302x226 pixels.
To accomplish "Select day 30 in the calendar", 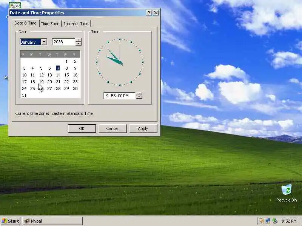I will pyautogui.click(x=75, y=89).
